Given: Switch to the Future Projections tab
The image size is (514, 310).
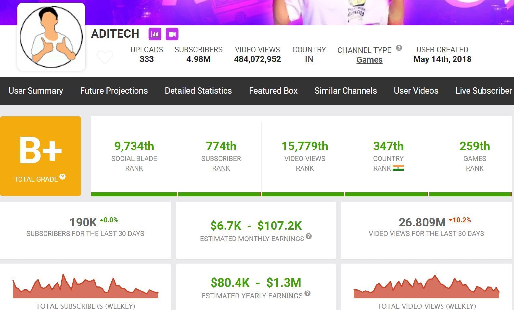Looking at the screenshot, I should coord(114,91).
